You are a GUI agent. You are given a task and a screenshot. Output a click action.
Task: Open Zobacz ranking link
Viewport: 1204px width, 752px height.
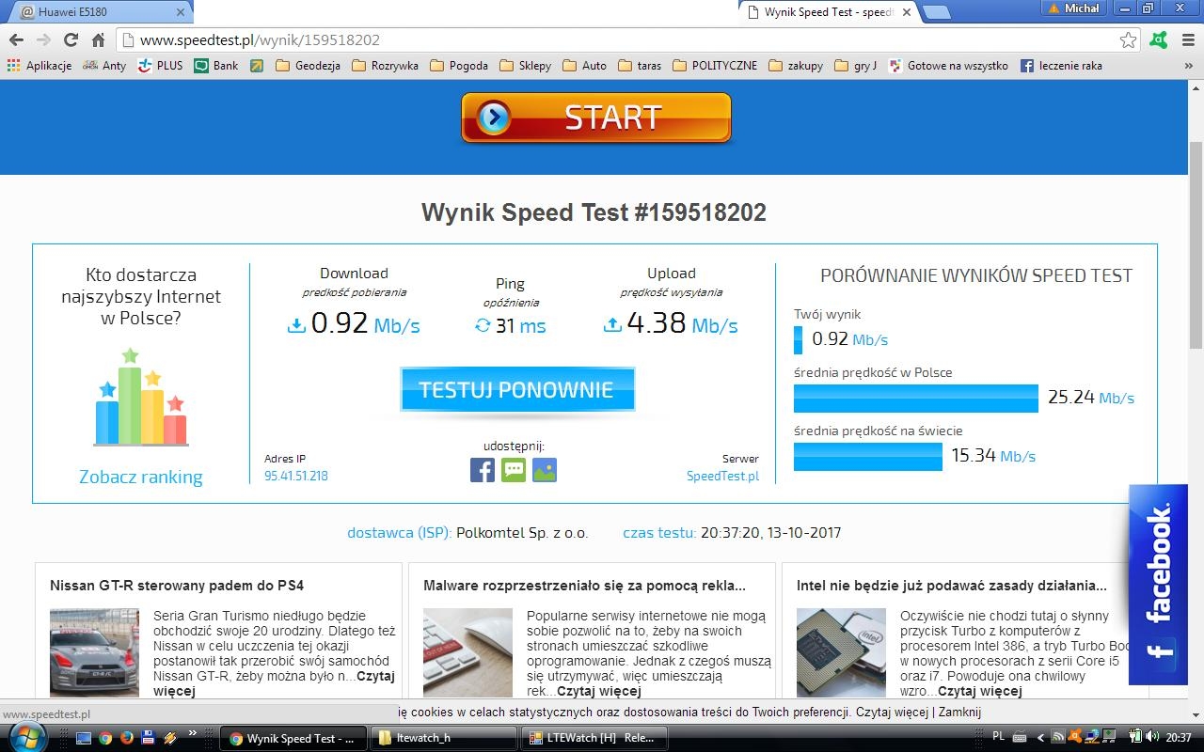tap(141, 477)
